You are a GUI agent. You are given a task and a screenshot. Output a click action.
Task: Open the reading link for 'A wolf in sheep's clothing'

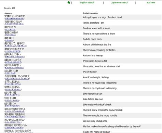[17, 79]
